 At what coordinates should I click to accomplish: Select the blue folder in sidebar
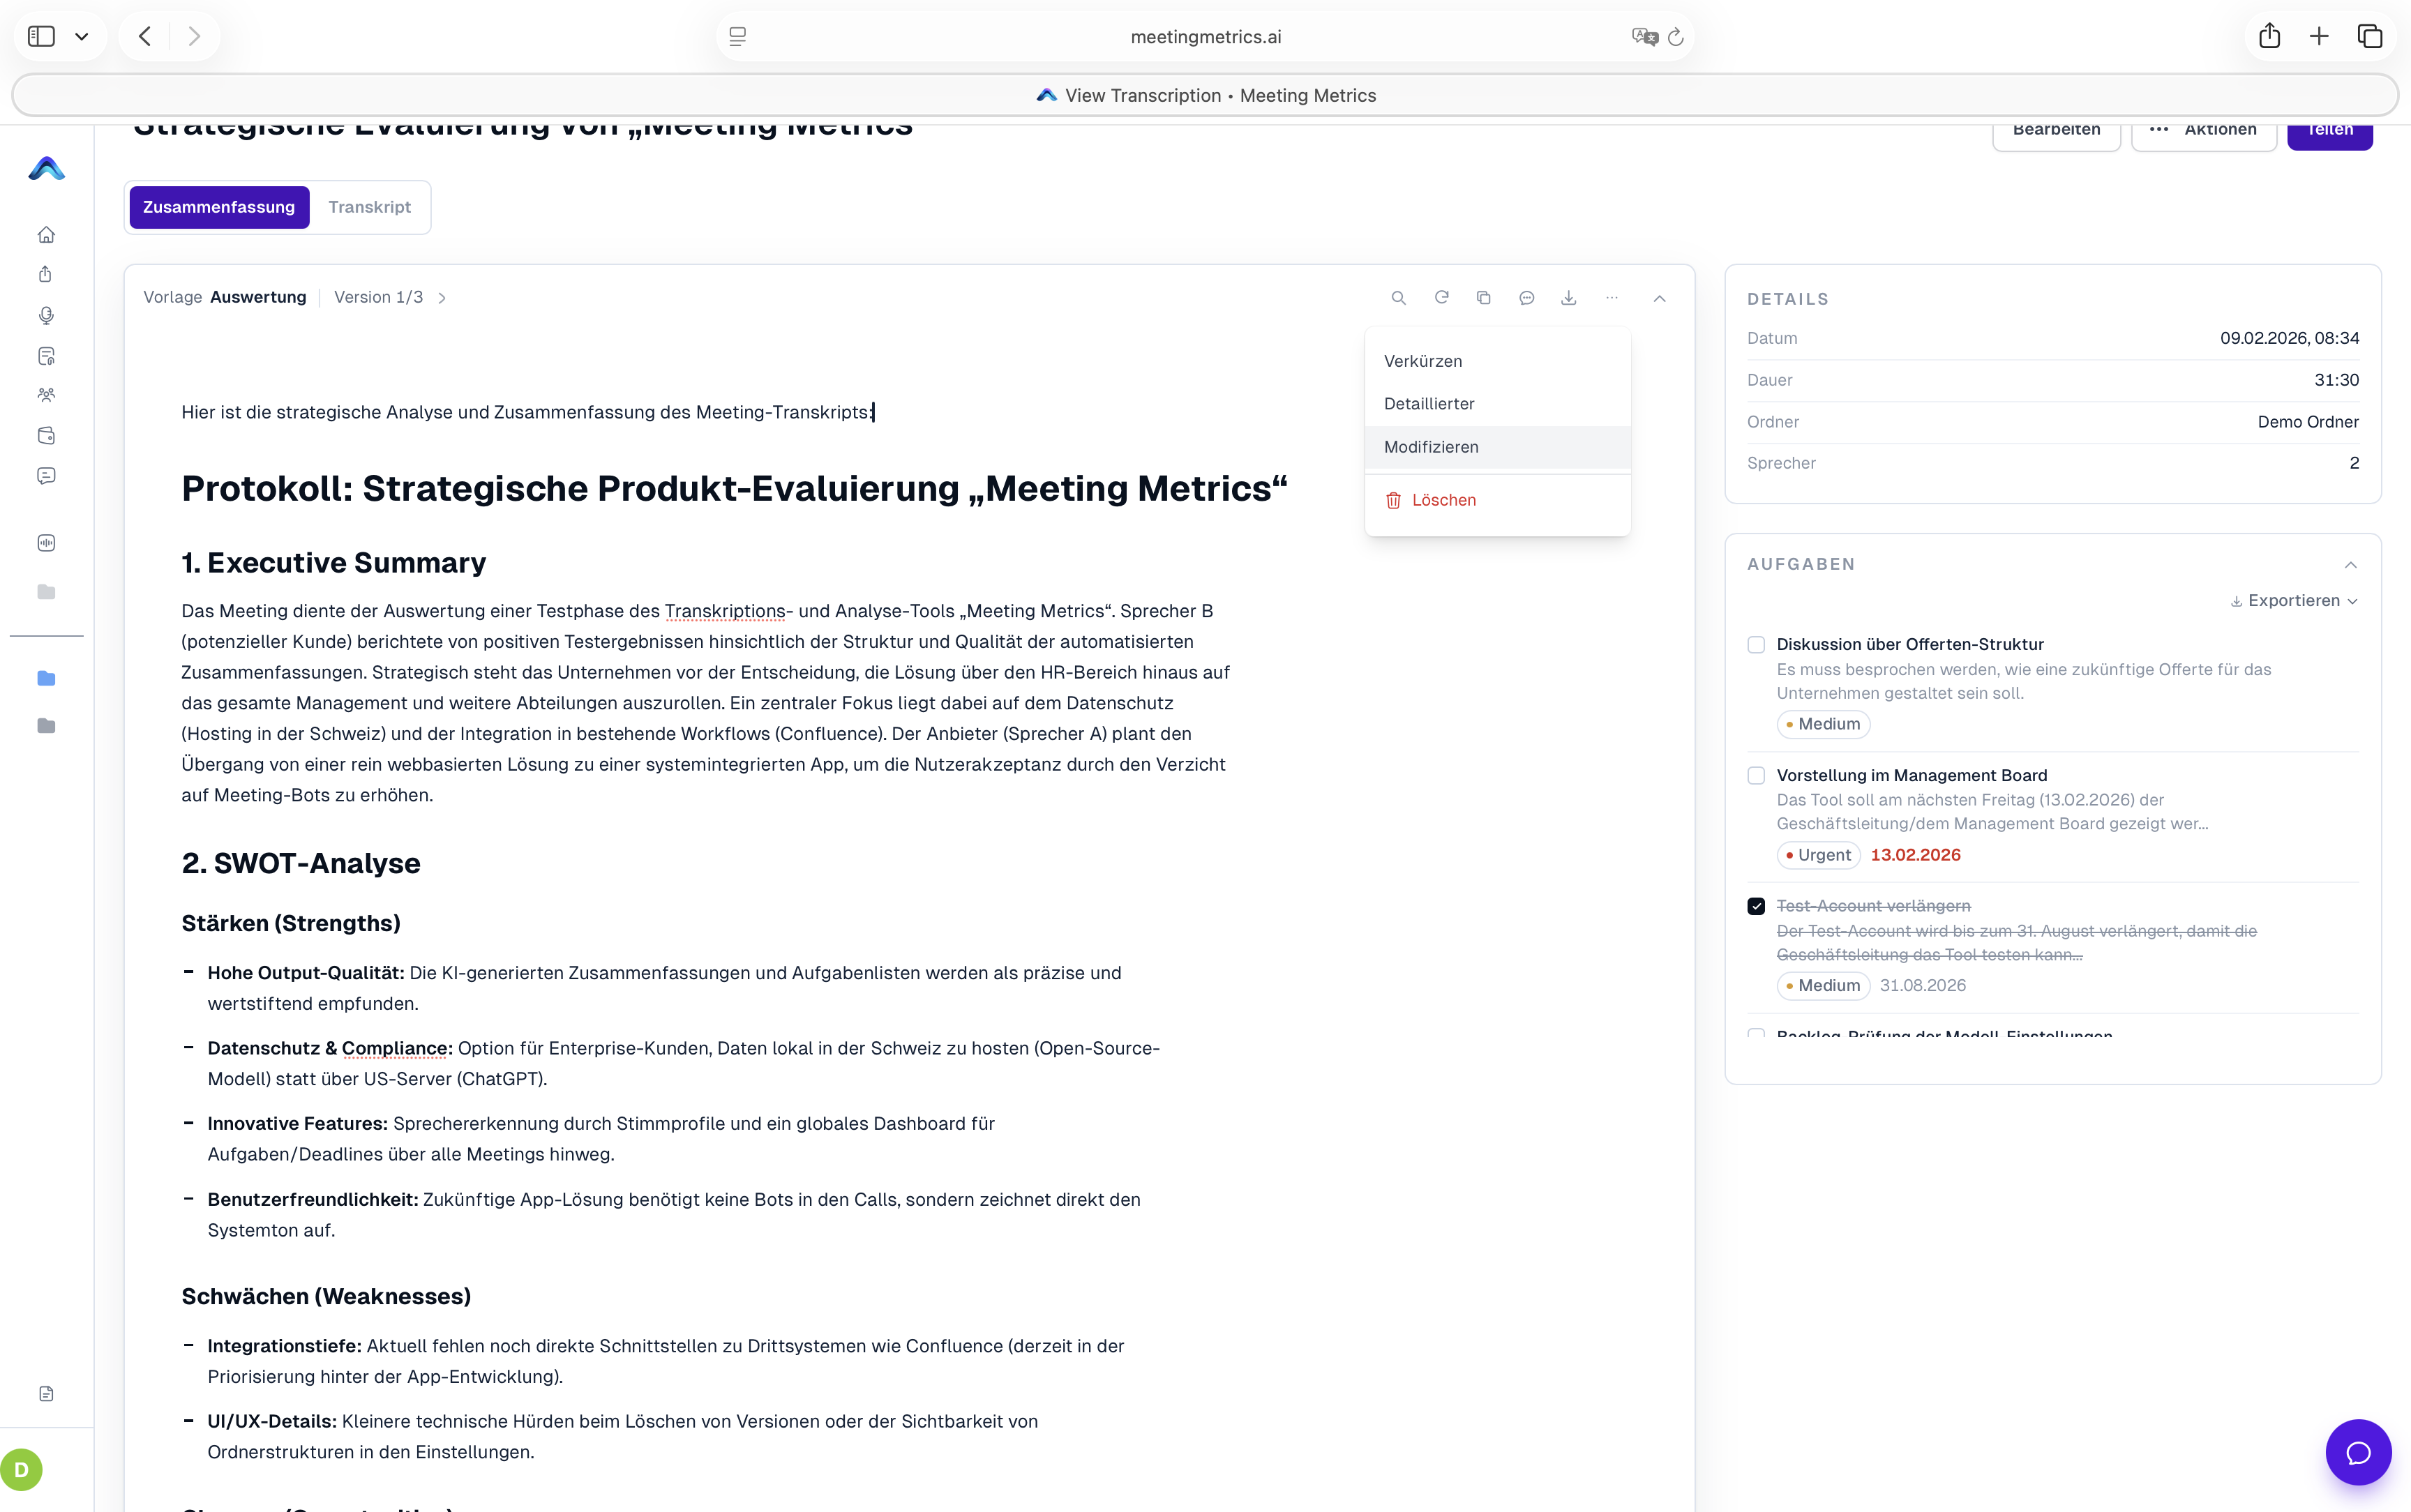46,679
